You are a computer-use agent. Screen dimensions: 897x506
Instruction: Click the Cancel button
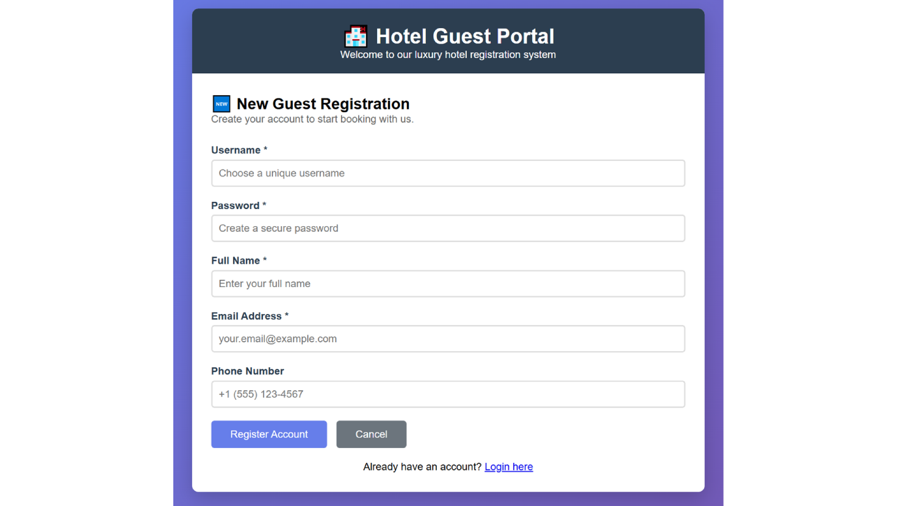tap(371, 434)
